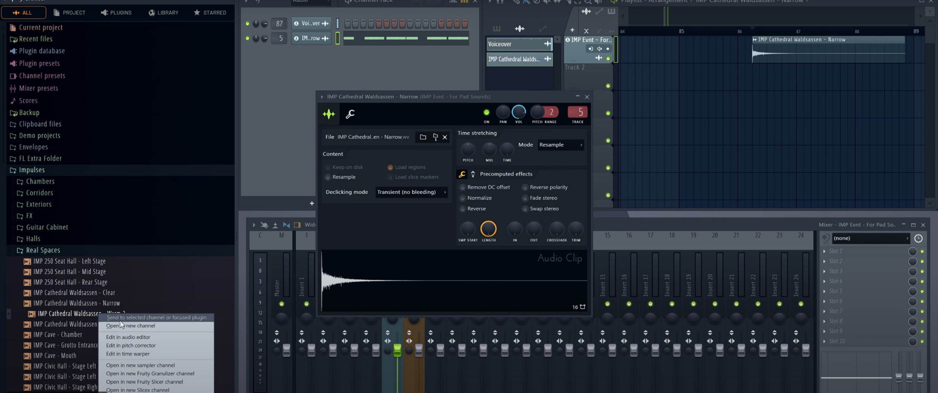The width and height of the screenshot is (938, 393).
Task: Click the plus icon below the channel rack
Action: pos(312,204)
